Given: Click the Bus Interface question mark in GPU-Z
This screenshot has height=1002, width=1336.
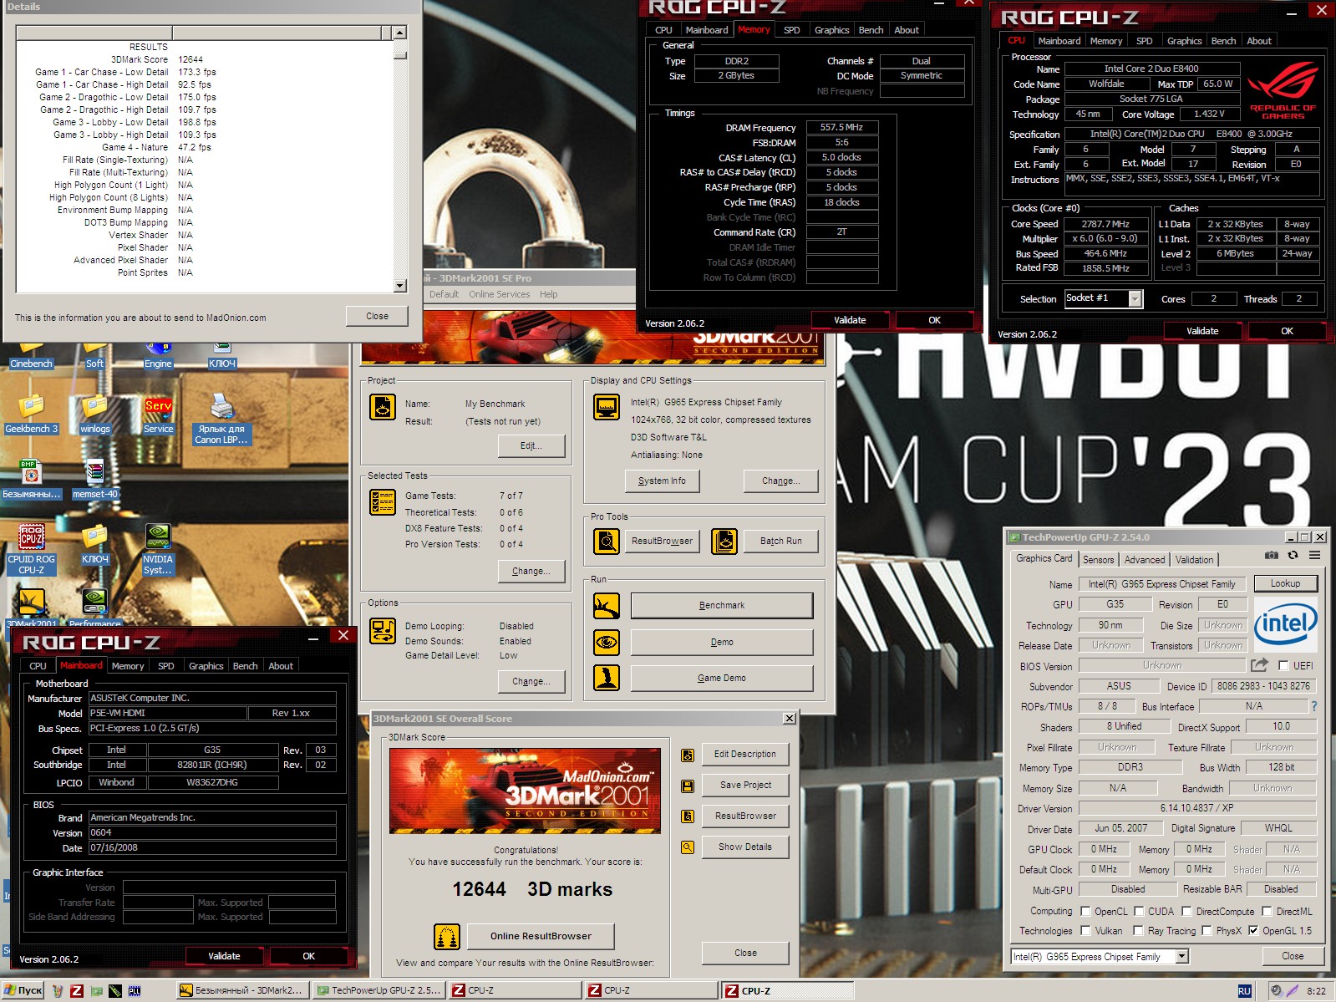Looking at the screenshot, I should [1314, 706].
